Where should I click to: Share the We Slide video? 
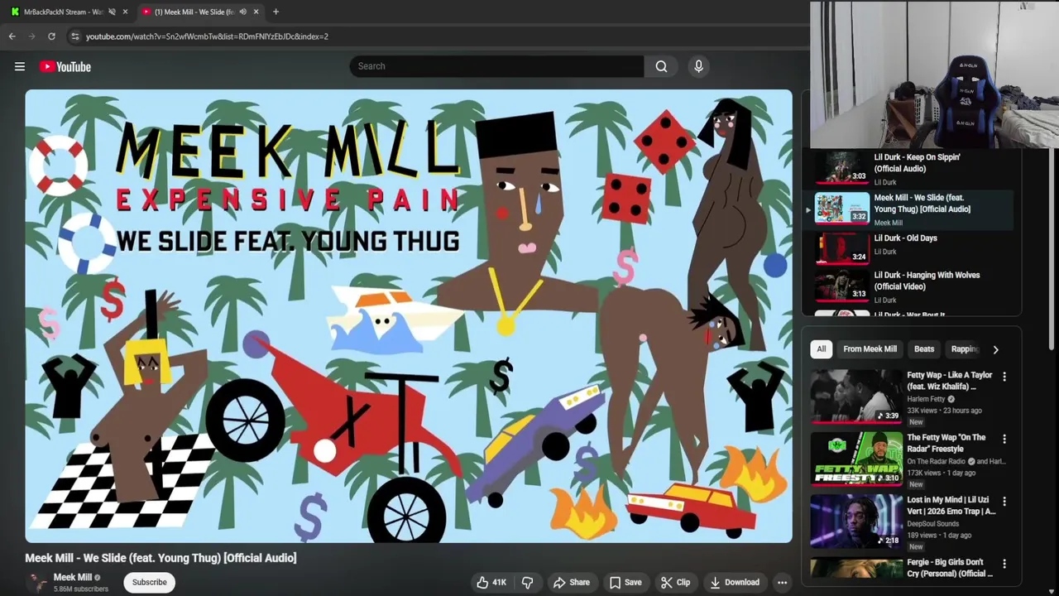(x=572, y=582)
